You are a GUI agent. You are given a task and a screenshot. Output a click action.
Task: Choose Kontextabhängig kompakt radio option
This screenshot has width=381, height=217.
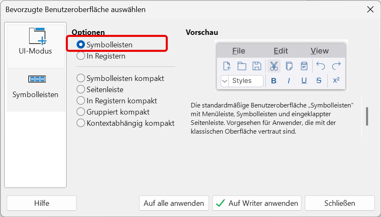[81, 123]
